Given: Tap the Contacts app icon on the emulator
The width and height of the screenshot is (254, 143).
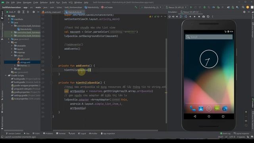Looking at the screenshot, I should (201, 108).
